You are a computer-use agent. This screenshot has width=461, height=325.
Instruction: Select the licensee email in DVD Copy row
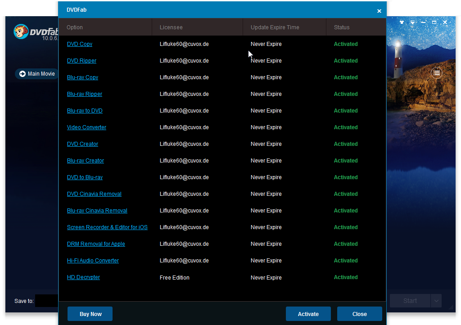[x=184, y=44]
